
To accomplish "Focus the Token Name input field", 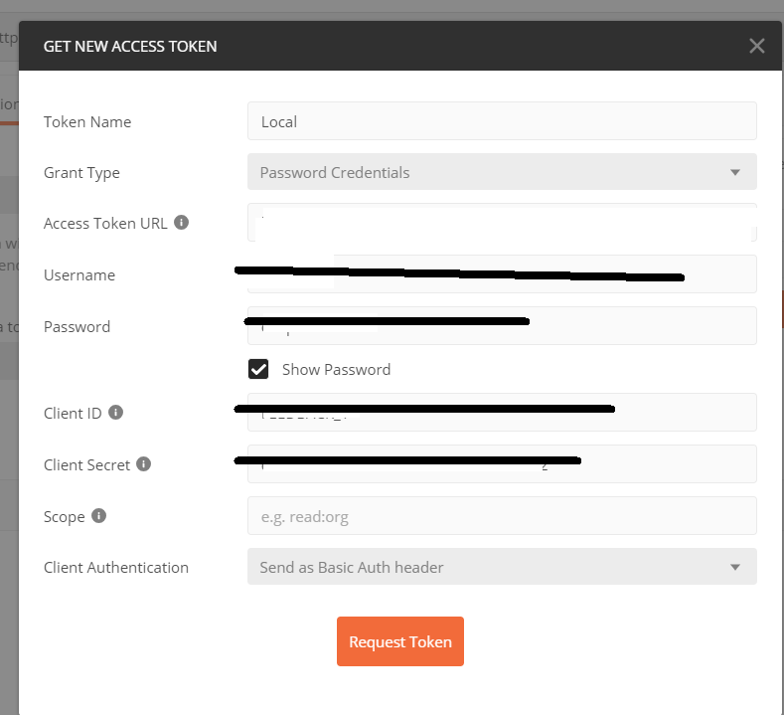I will pos(502,121).
